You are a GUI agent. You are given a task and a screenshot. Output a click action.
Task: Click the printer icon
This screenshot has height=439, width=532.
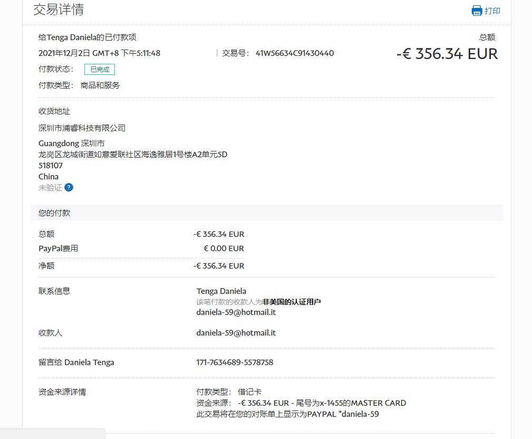[x=477, y=11]
